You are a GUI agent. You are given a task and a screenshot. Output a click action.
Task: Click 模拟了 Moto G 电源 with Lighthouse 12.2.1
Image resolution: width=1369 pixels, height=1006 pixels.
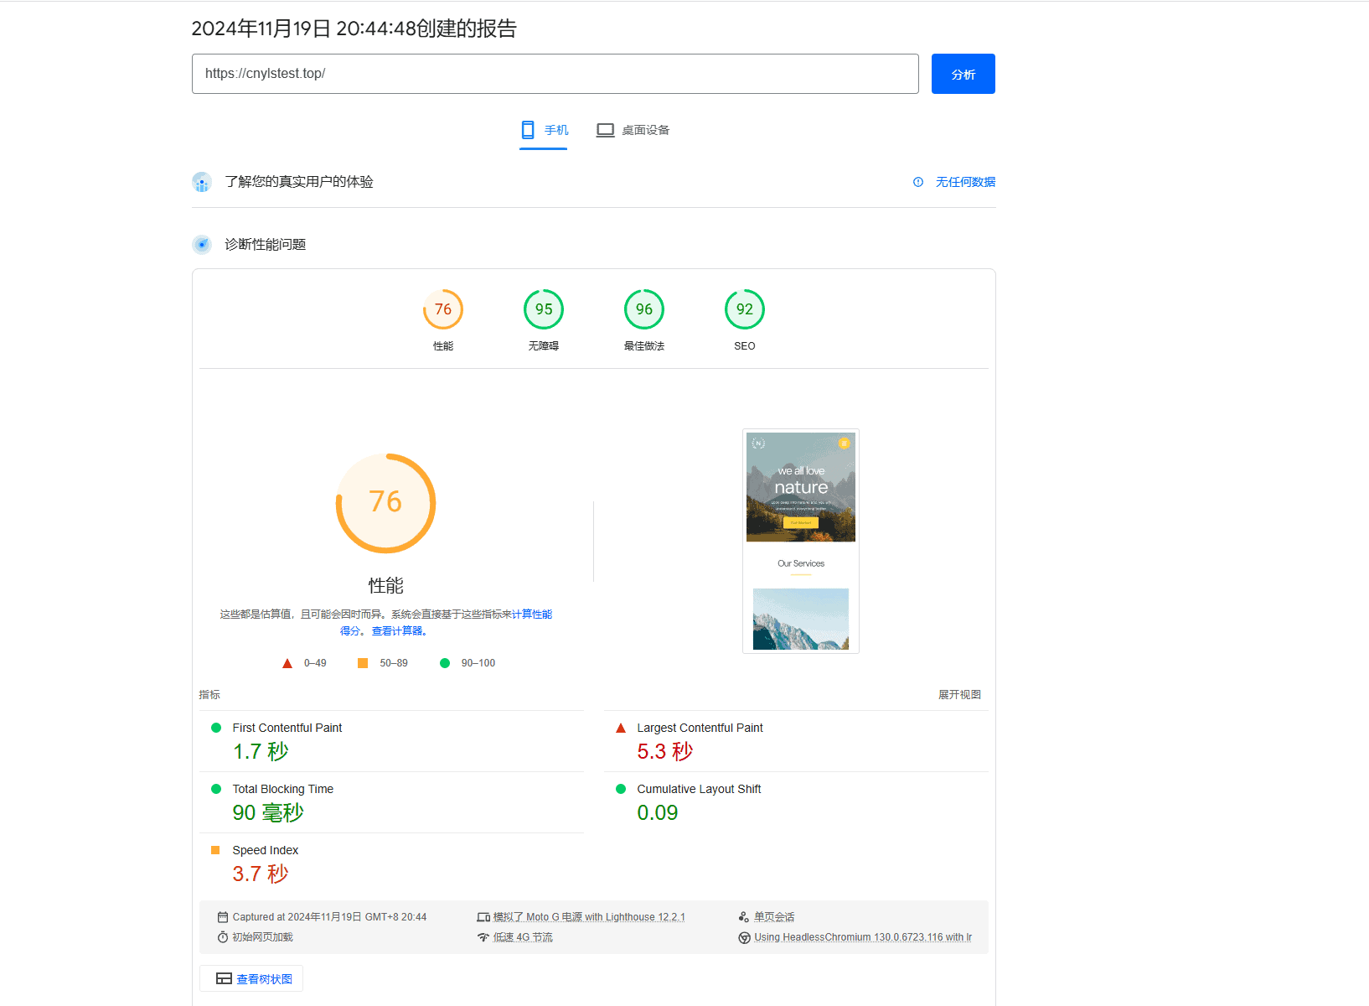(x=589, y=917)
